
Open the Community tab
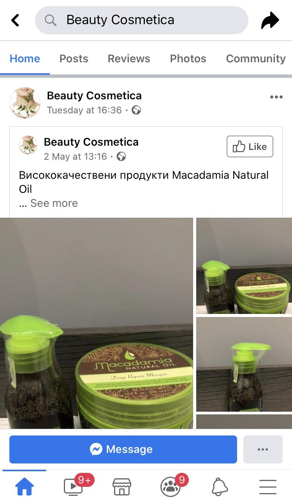coord(256,58)
